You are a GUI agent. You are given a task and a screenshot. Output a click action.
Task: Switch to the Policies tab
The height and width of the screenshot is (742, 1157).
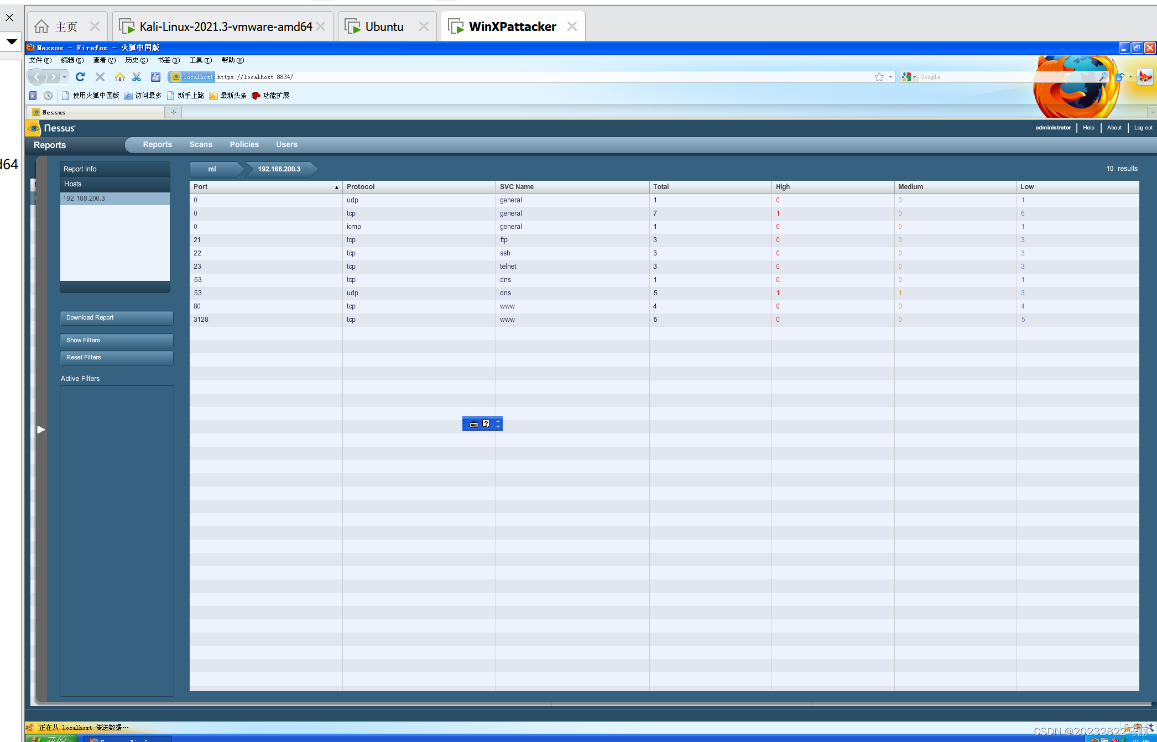pyautogui.click(x=244, y=144)
